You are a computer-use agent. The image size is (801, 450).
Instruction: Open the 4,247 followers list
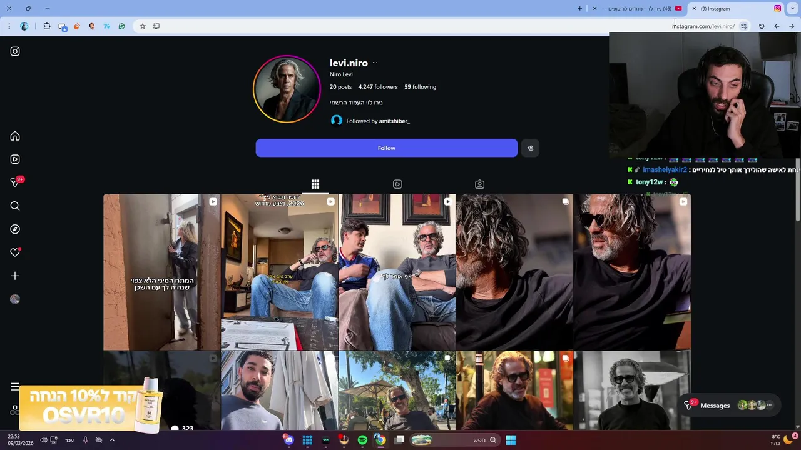378,87
